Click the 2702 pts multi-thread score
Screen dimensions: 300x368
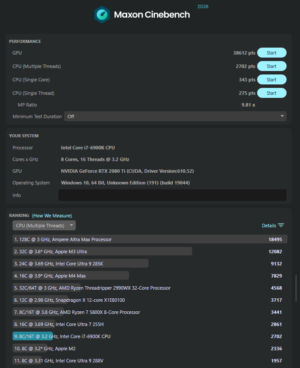tap(245, 66)
